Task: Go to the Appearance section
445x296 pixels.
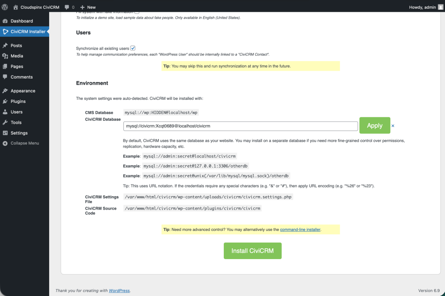Action: [23, 91]
